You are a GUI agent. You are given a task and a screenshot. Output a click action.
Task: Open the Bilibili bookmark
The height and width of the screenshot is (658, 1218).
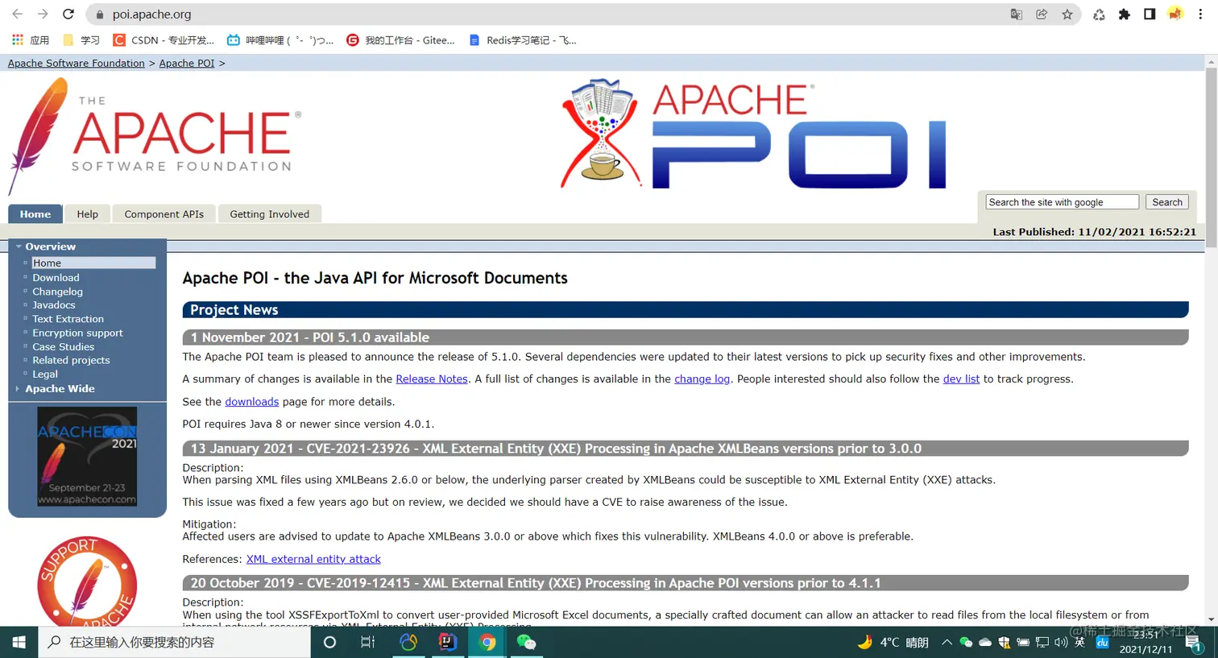(280, 40)
